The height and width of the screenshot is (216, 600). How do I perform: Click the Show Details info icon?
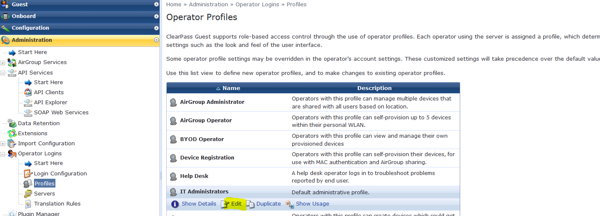point(175,204)
